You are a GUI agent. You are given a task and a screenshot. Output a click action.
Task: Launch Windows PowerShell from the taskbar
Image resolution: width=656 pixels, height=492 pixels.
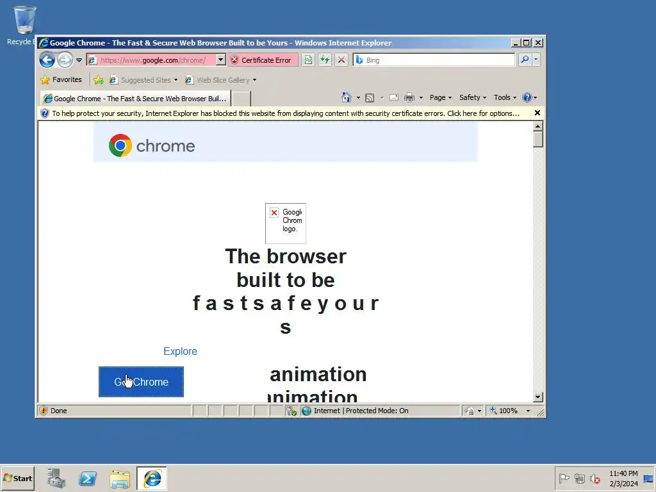click(x=88, y=478)
